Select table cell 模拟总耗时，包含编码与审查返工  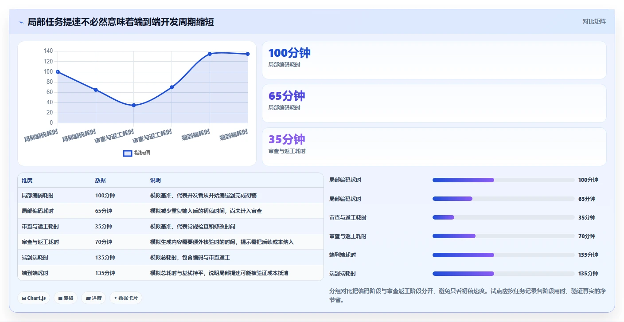tap(190, 257)
